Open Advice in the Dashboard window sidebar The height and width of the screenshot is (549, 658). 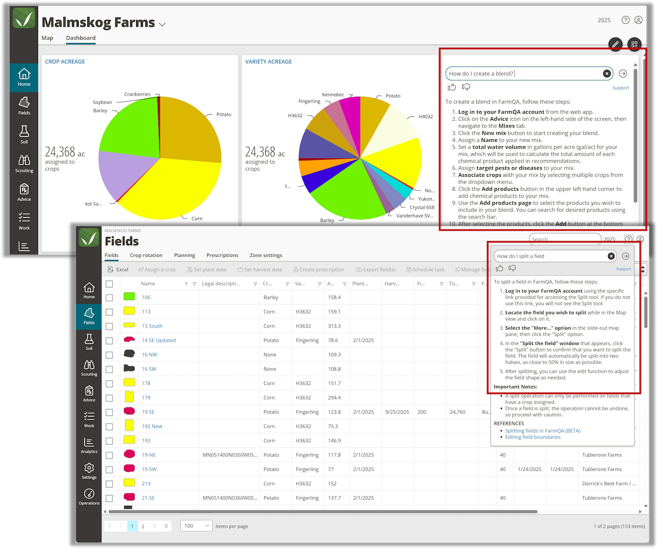(x=24, y=192)
